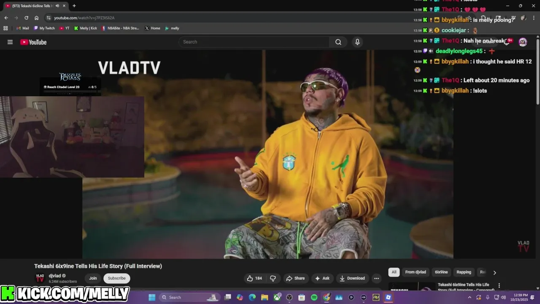Open the volume control in system tray
This screenshot has height=304, width=540.
(x=503, y=297)
